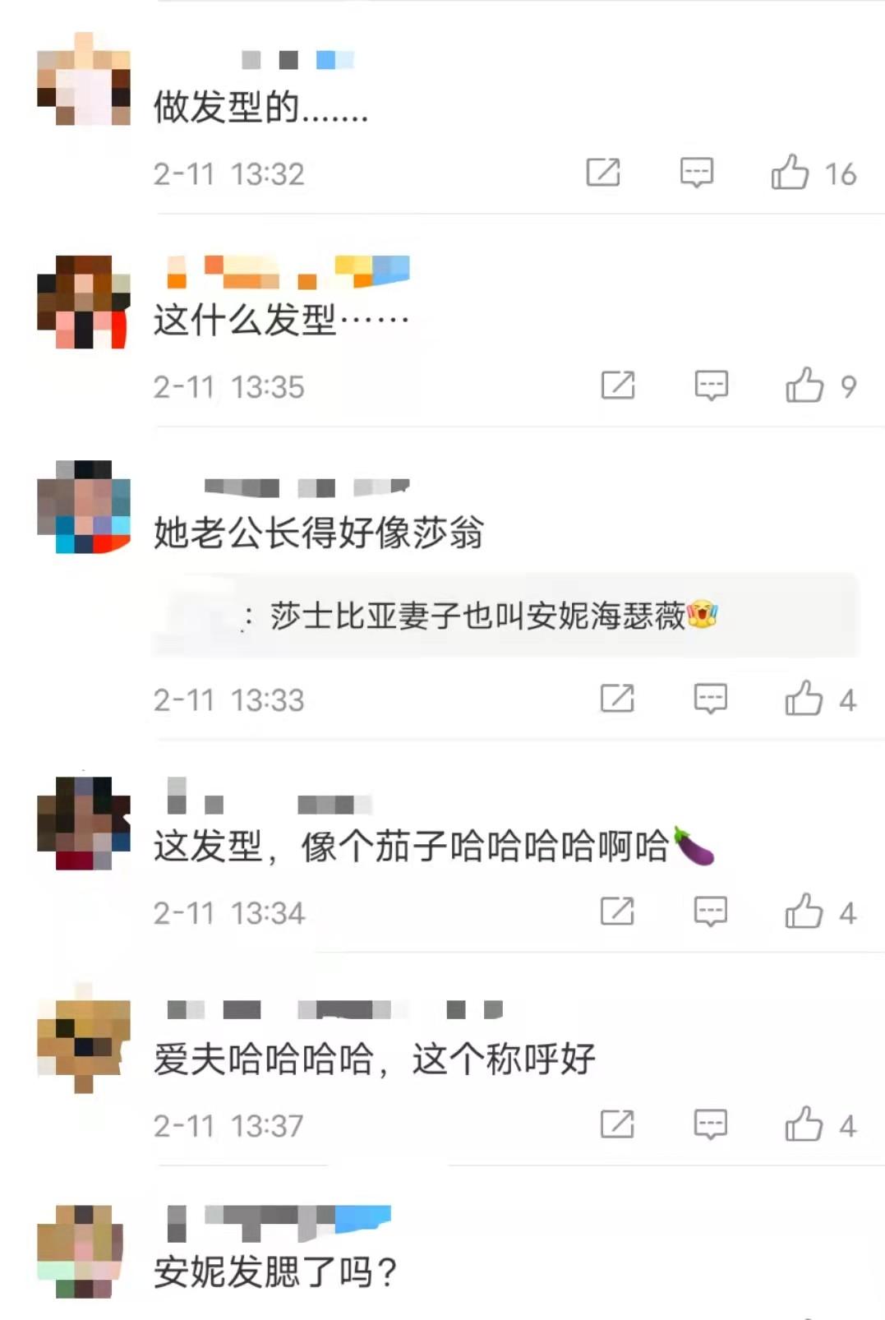
Task: Open username above '这什么发型……' comment
Action: [x=288, y=272]
